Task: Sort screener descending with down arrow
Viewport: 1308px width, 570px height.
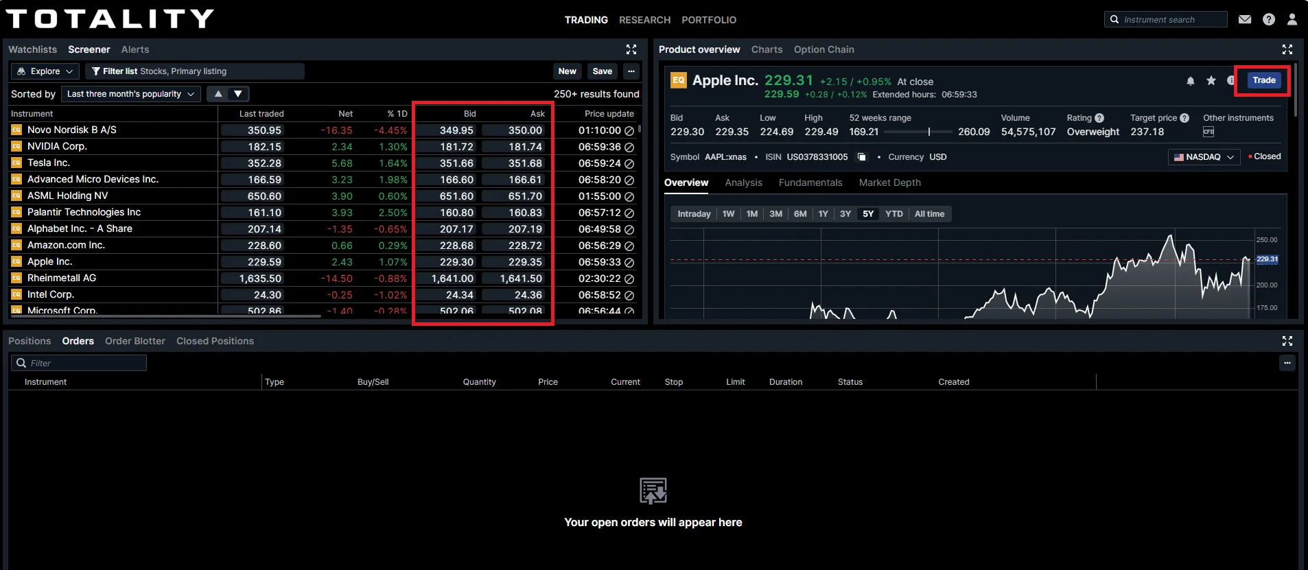Action: pos(238,94)
